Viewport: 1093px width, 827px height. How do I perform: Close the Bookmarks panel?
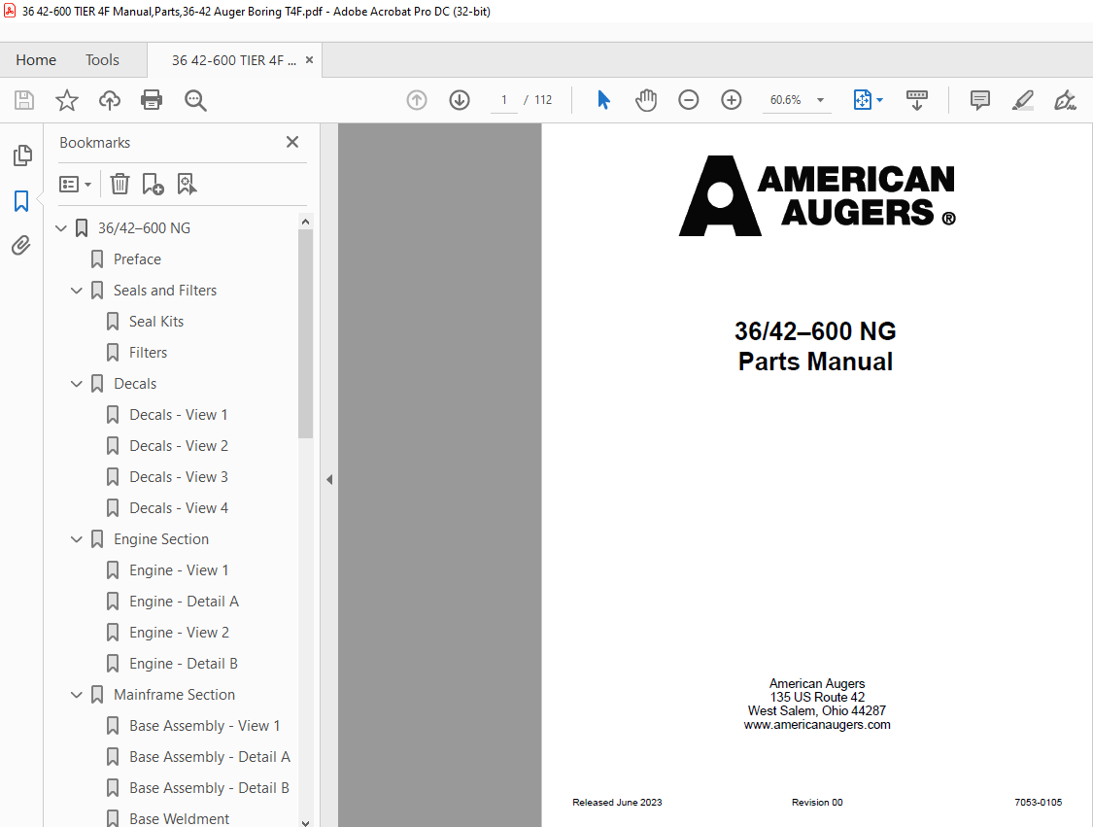(x=292, y=142)
